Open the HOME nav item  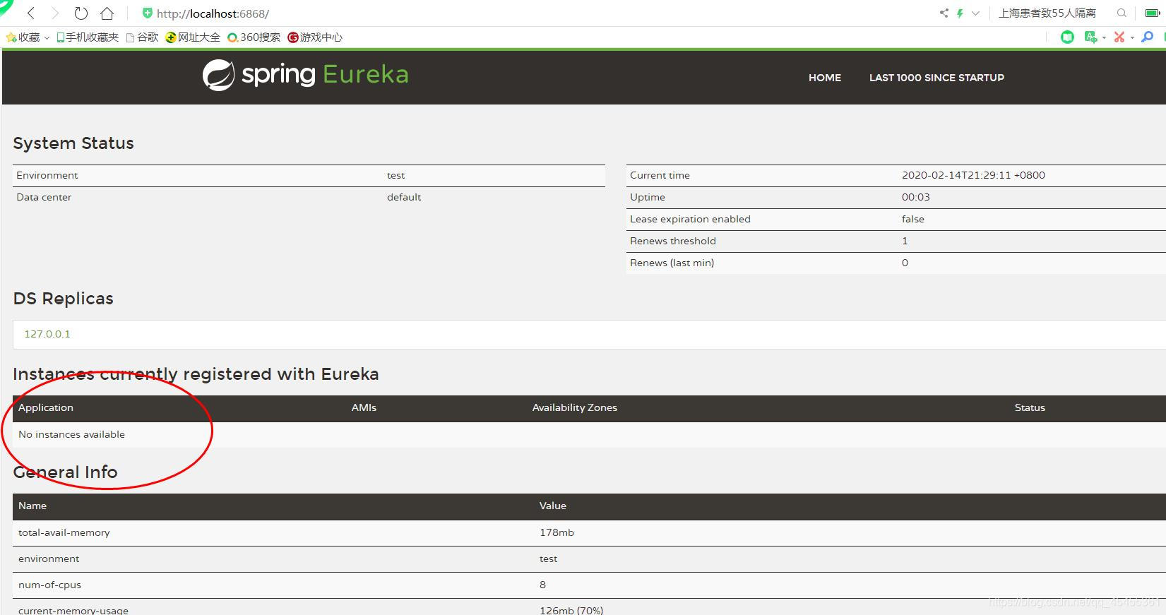[825, 78]
